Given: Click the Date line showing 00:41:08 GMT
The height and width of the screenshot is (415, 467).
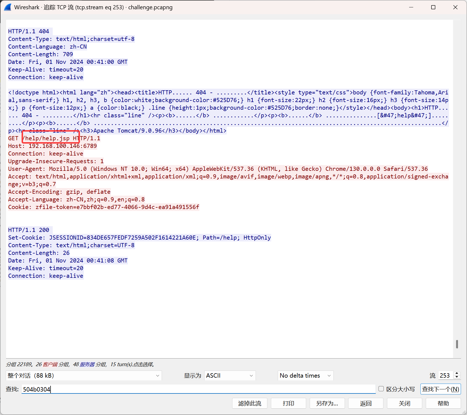Looking at the screenshot, I should click(x=68, y=261).
